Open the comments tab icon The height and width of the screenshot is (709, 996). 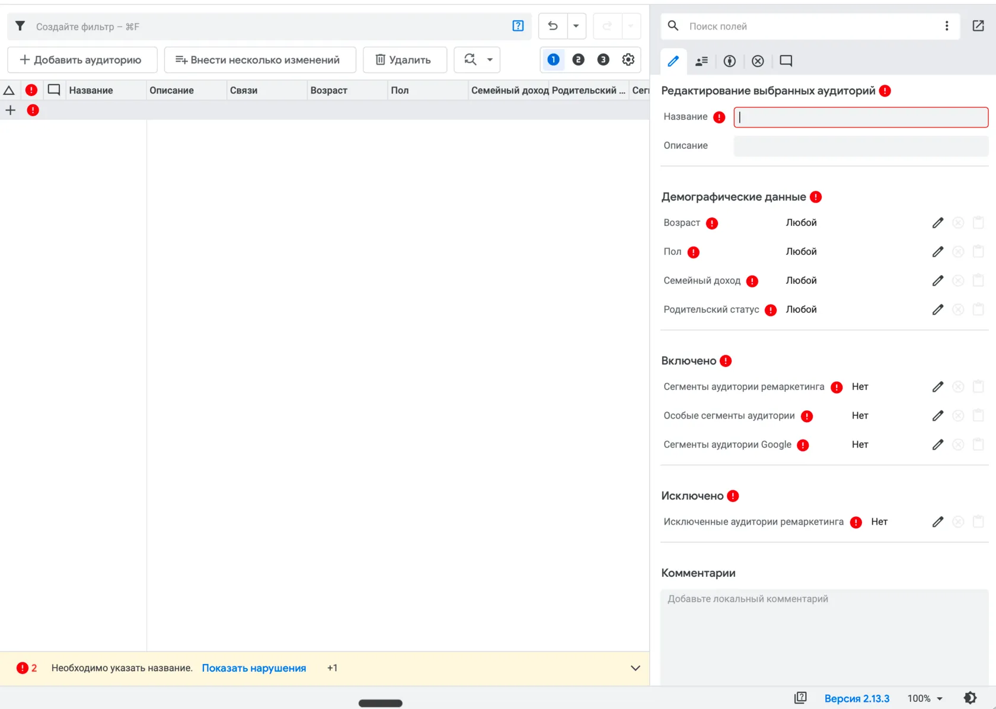(786, 61)
